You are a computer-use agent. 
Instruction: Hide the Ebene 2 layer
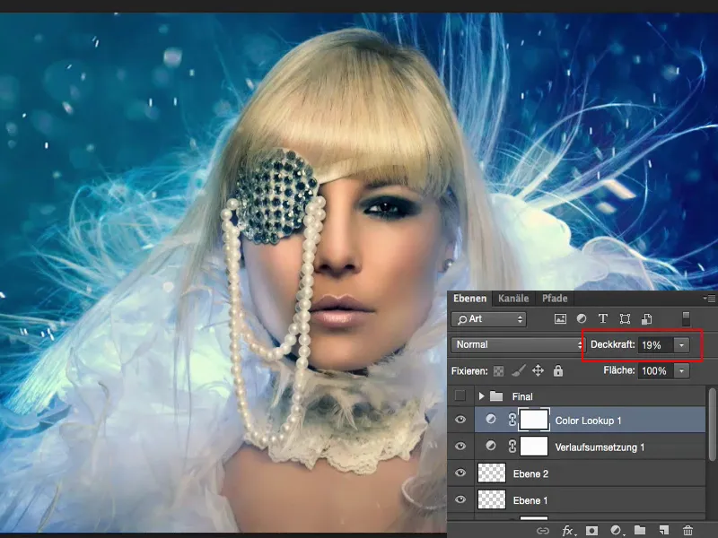460,473
